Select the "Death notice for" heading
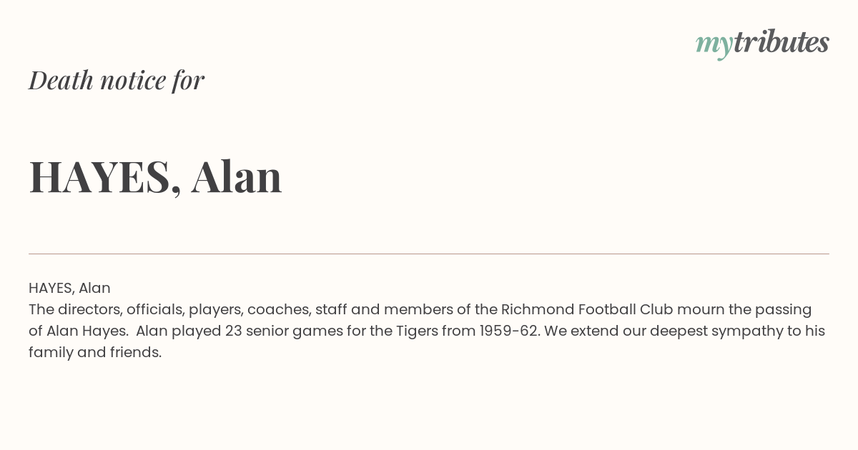 (x=117, y=80)
